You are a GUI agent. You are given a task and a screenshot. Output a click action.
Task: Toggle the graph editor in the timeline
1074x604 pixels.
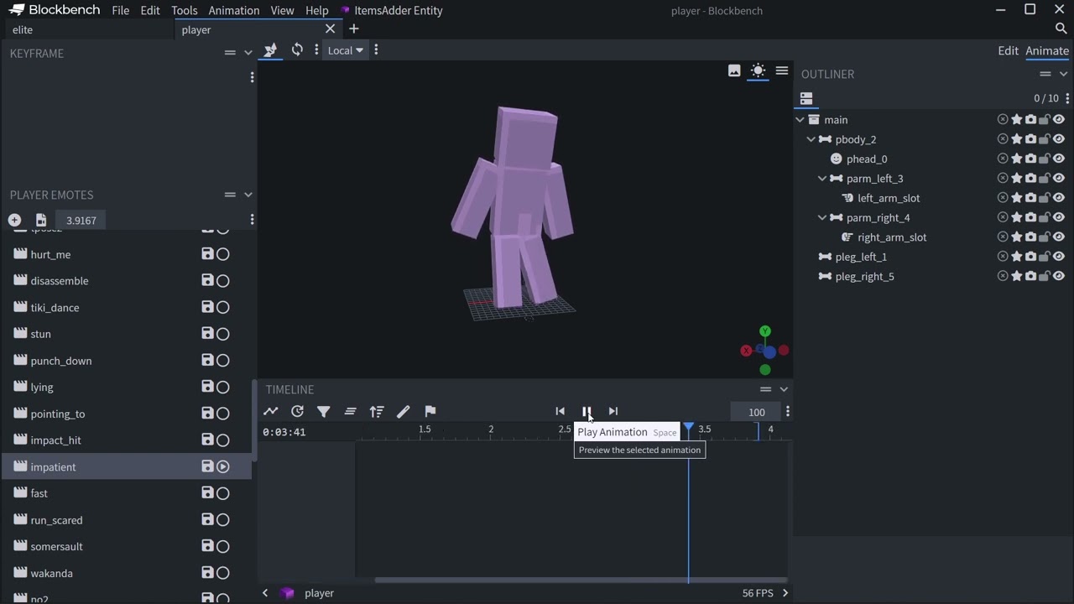270,411
